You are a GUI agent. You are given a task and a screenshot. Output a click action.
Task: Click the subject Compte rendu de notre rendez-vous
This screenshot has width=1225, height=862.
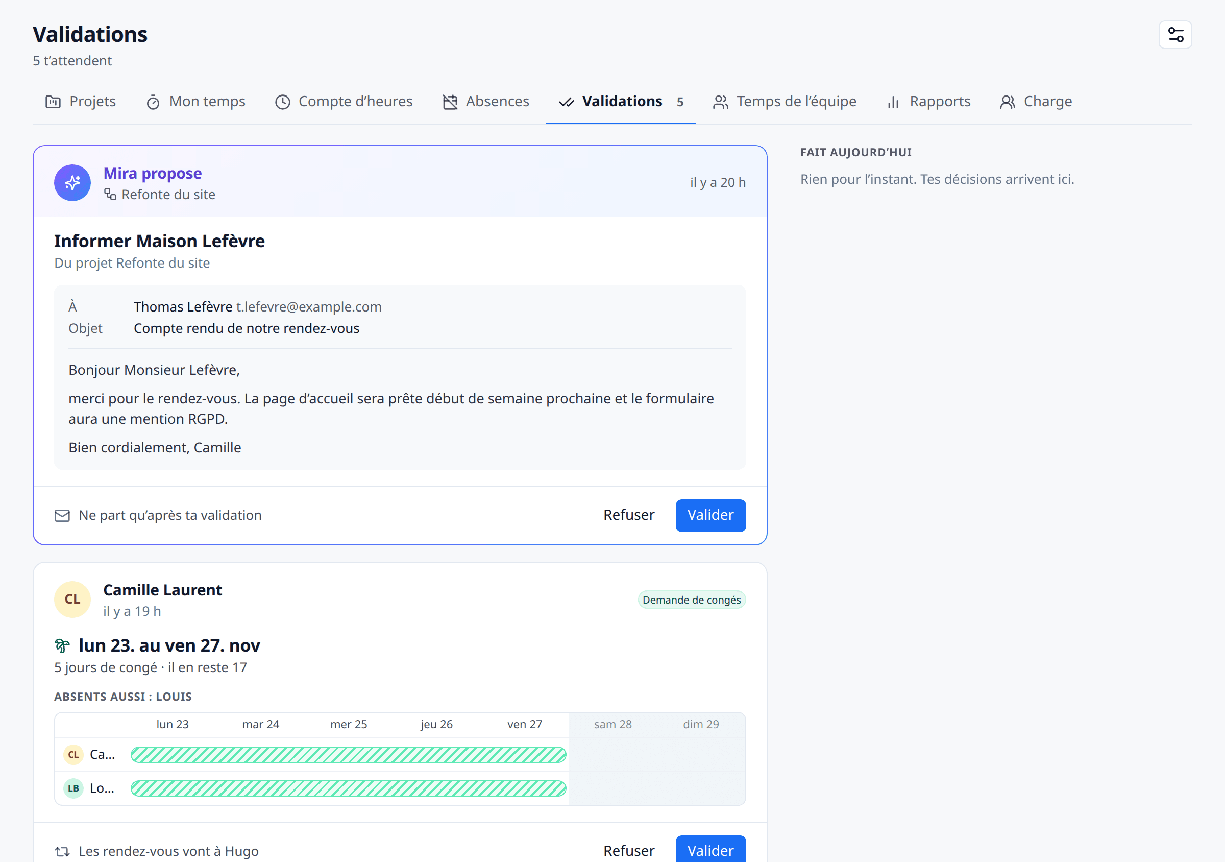[247, 328]
